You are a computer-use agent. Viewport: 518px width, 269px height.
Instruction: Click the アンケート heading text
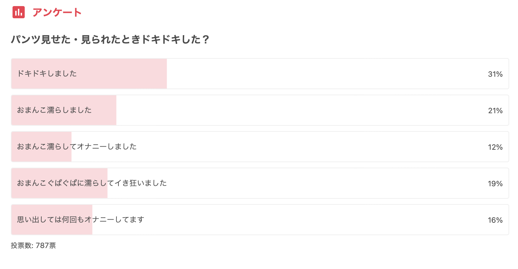[57, 13]
